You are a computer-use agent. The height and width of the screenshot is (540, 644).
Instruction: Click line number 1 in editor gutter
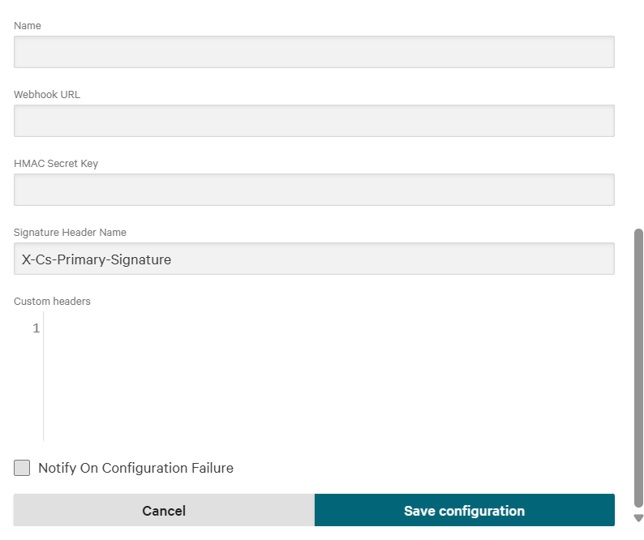[x=36, y=328]
